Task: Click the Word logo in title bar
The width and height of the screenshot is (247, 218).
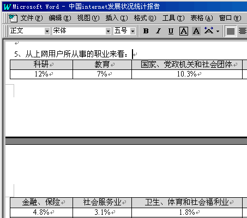Action: pos(7,7)
